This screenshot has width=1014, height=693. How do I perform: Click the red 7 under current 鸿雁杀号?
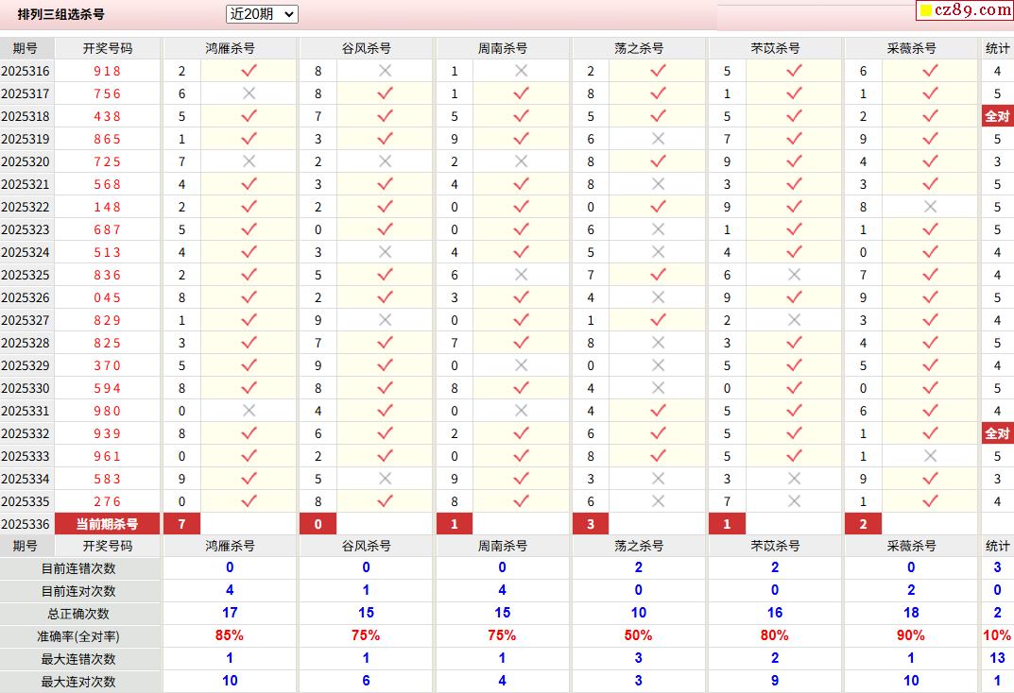coord(181,524)
